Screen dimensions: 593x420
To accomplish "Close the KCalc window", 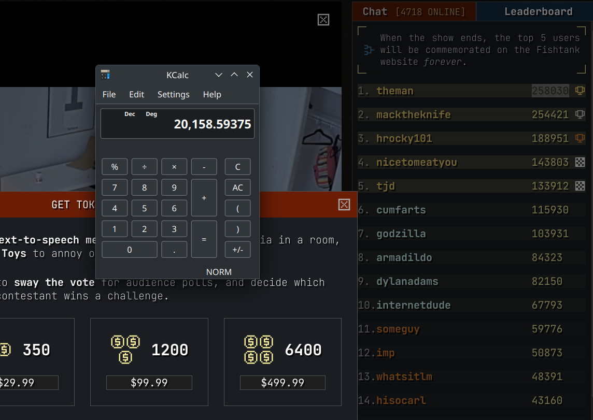I will [x=250, y=75].
